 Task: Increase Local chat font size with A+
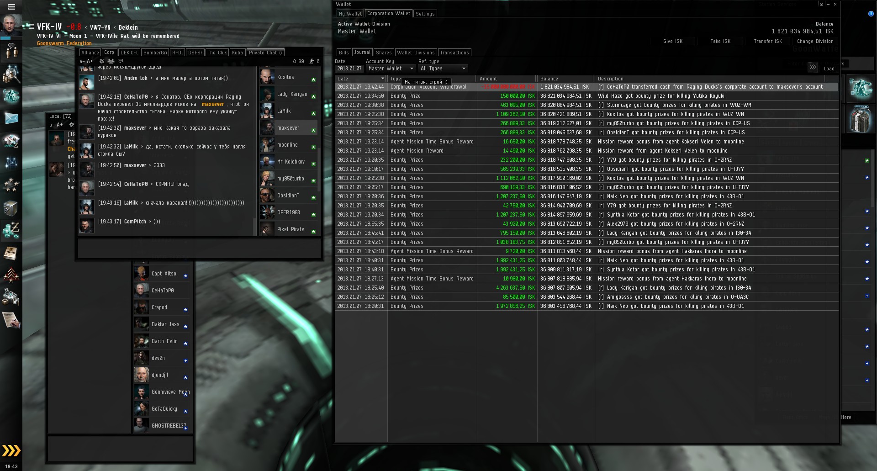[x=60, y=125]
